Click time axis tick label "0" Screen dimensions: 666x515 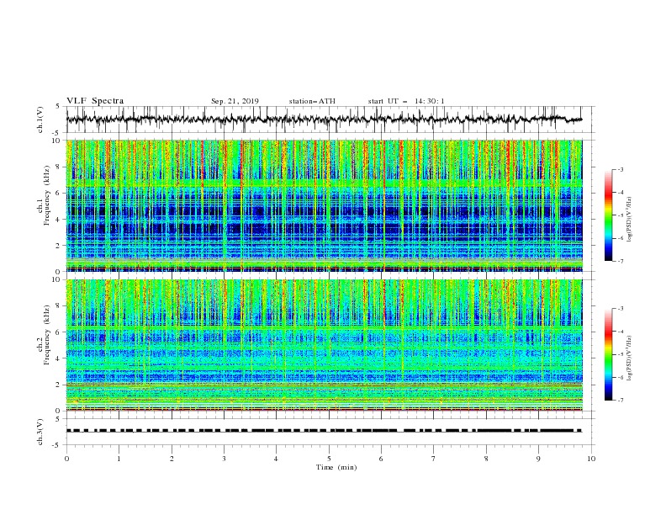point(66,459)
